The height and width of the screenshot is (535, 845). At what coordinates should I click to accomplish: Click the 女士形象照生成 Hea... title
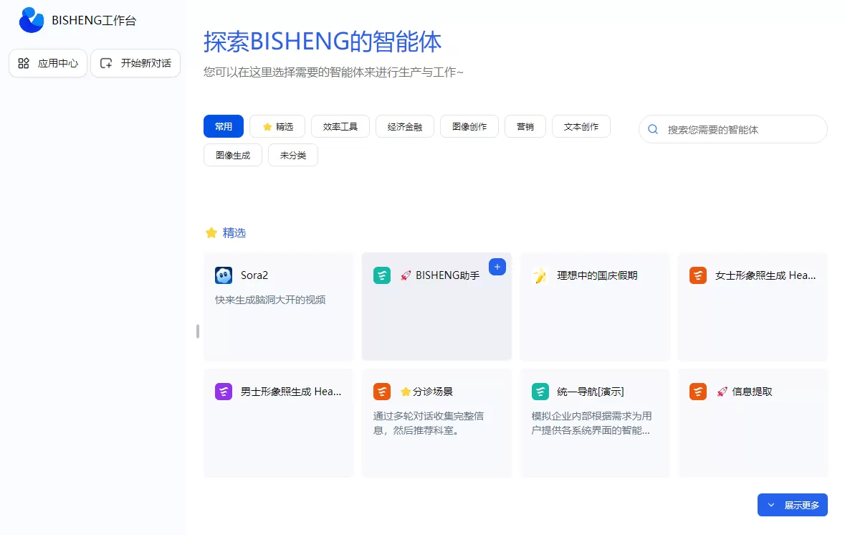(x=765, y=275)
